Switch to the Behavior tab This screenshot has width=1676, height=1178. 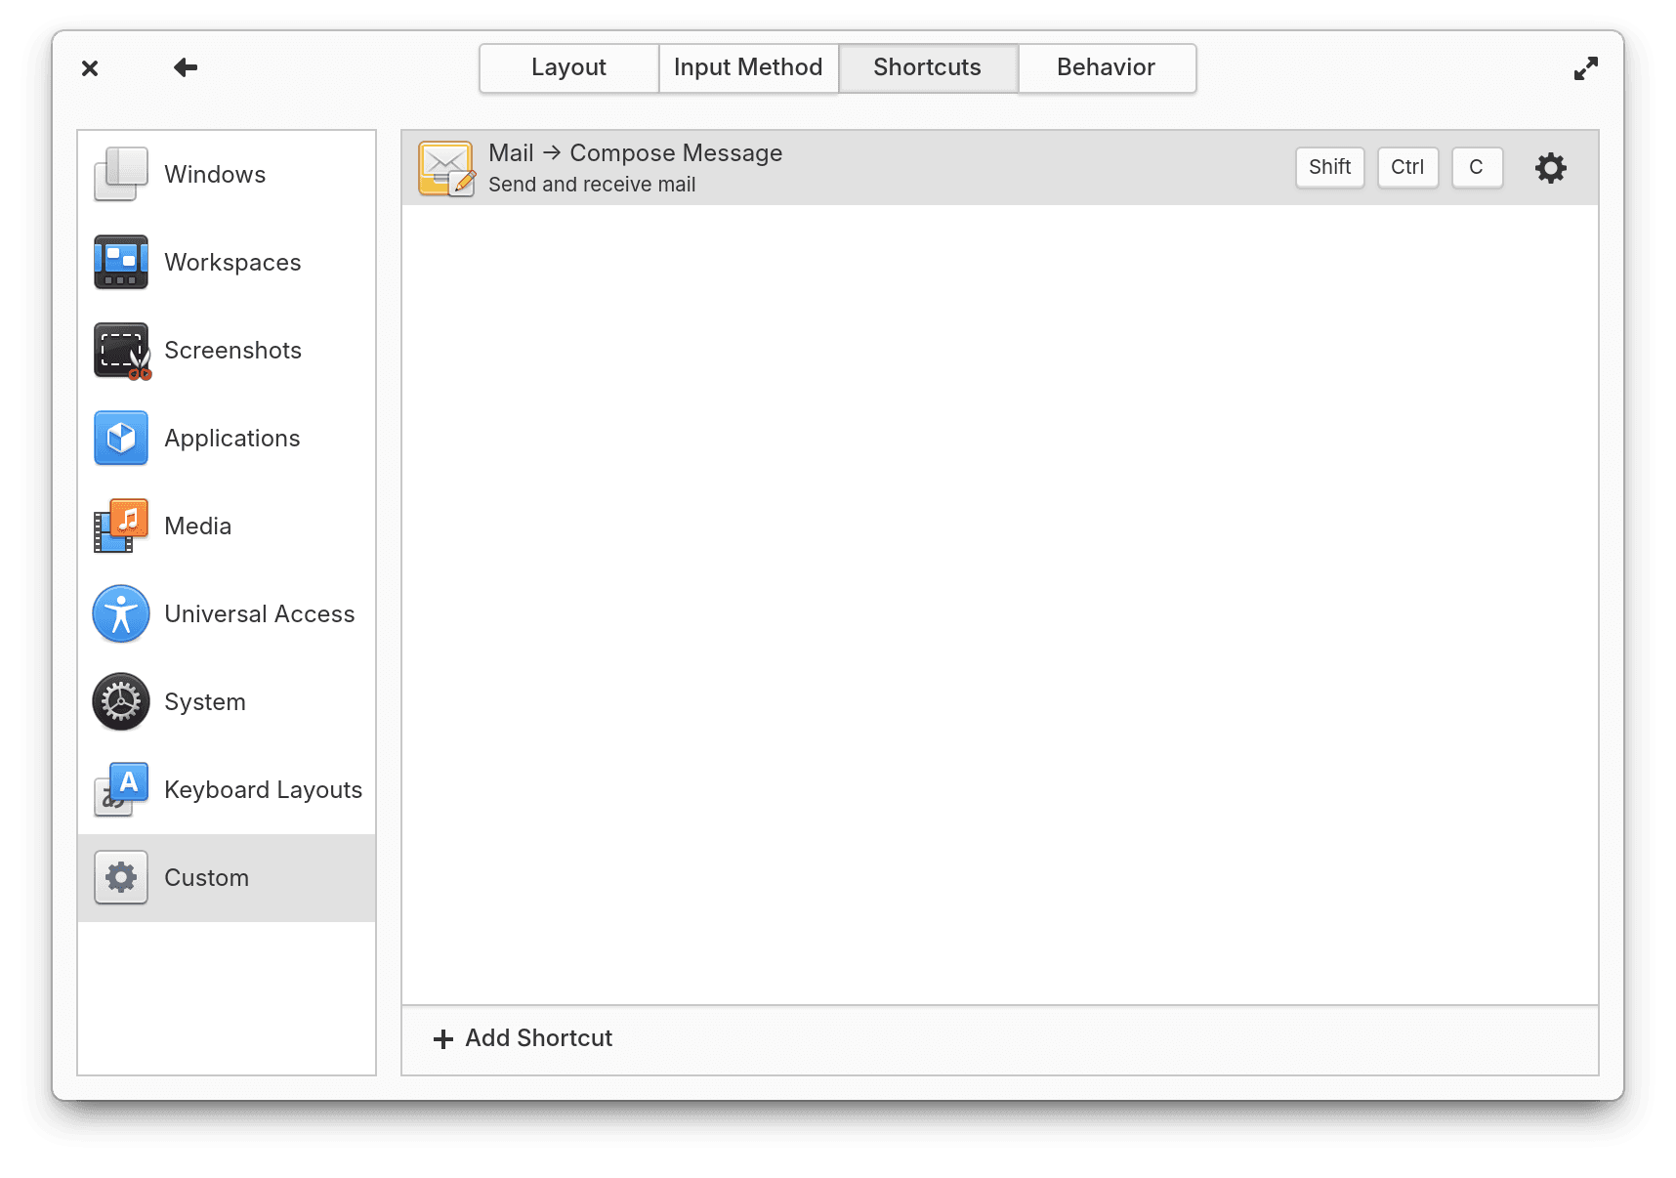click(1106, 67)
